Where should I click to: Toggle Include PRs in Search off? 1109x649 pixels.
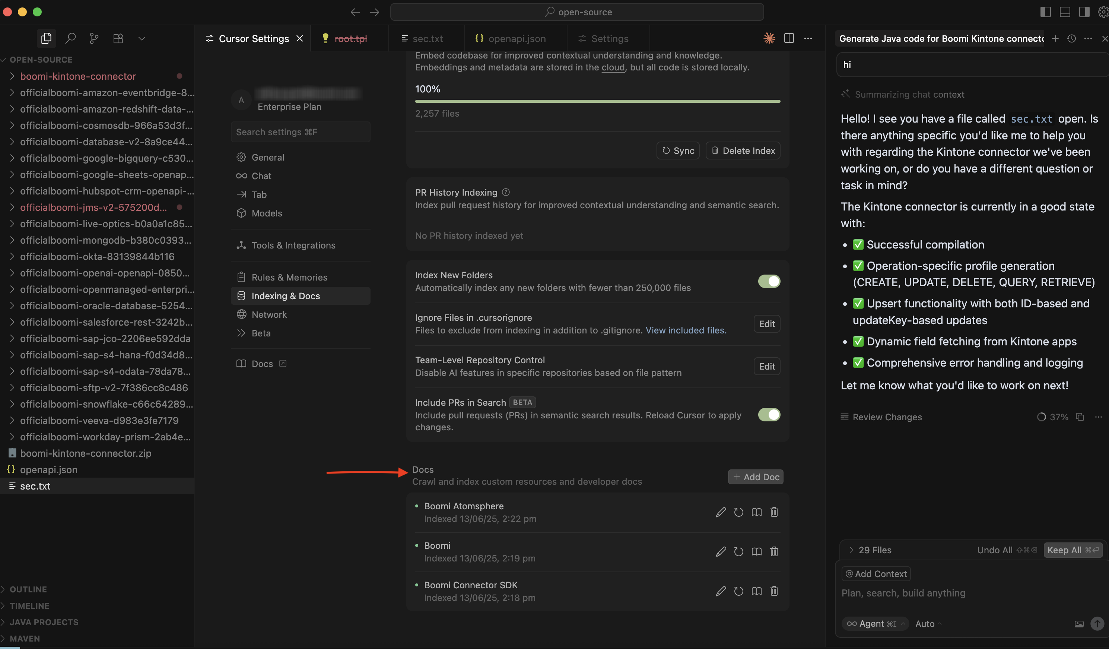769,415
